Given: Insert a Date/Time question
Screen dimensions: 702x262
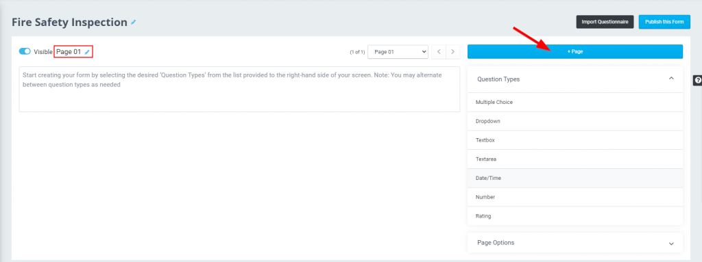Looking at the screenshot, I should tap(575, 178).
